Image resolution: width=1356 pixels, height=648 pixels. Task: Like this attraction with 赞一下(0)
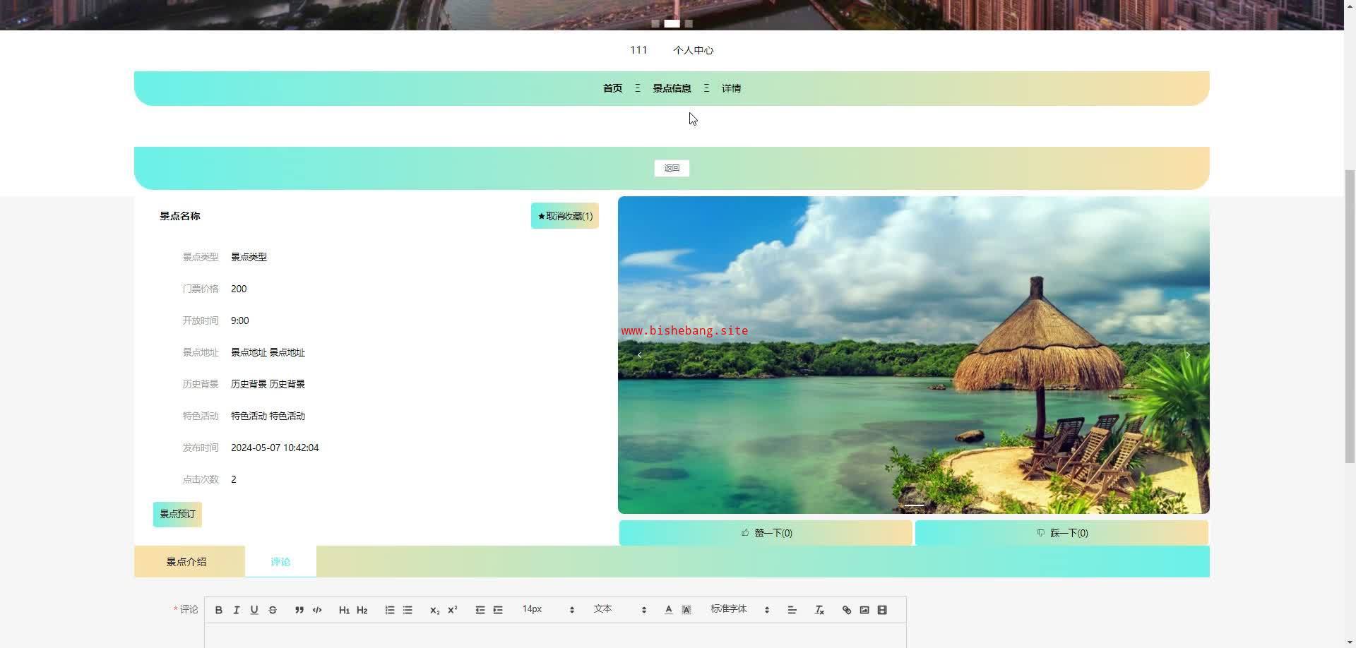tap(766, 533)
